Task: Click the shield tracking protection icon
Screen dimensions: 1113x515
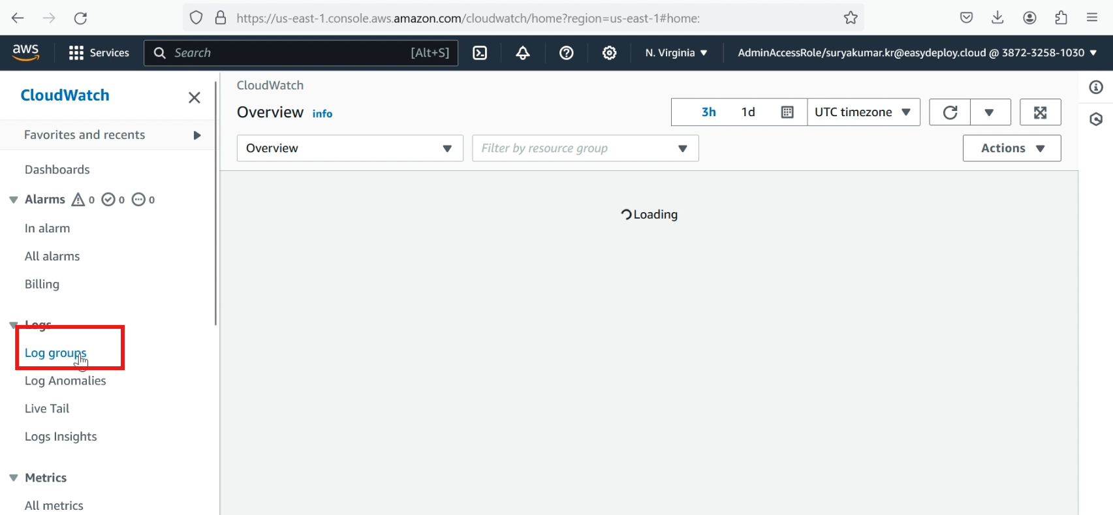Action: tap(196, 18)
